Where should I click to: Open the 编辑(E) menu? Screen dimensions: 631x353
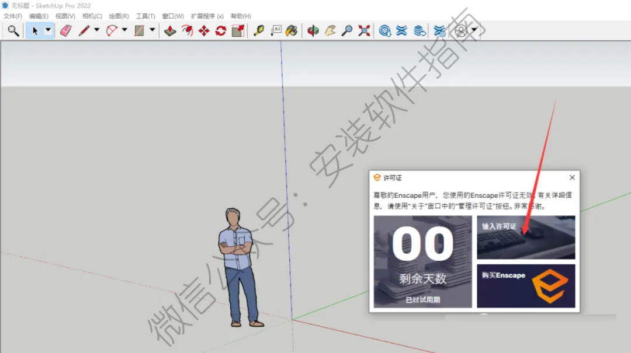(x=39, y=16)
